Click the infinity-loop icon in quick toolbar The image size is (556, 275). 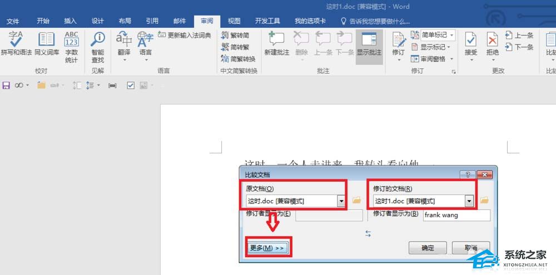19,86
